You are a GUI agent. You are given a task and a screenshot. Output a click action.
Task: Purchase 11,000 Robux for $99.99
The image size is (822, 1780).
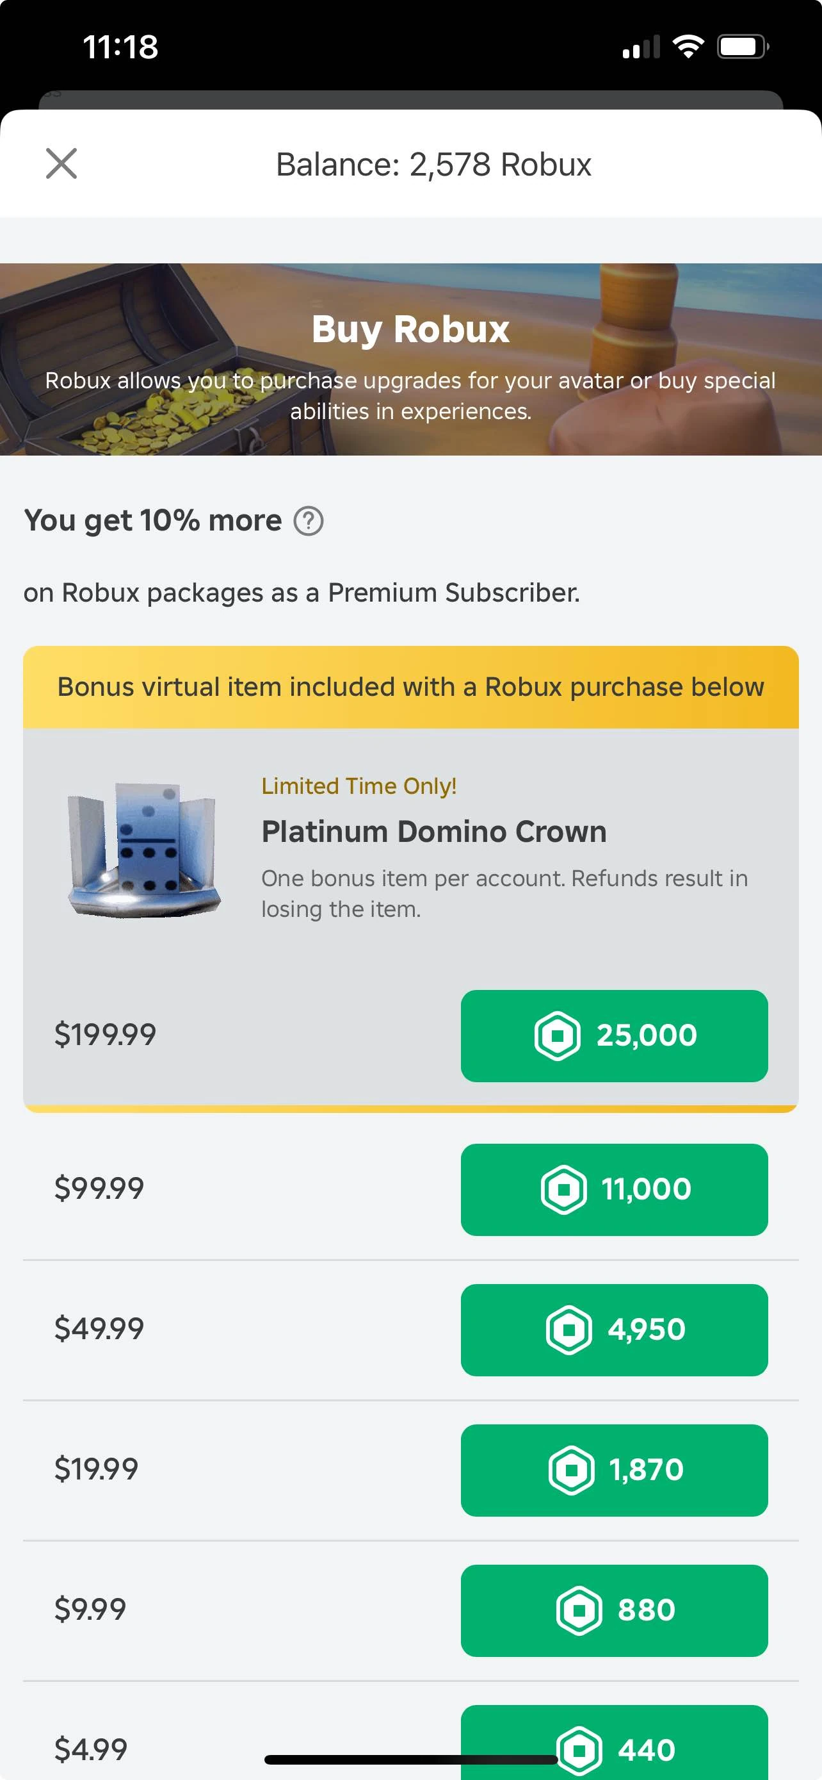[614, 1189]
